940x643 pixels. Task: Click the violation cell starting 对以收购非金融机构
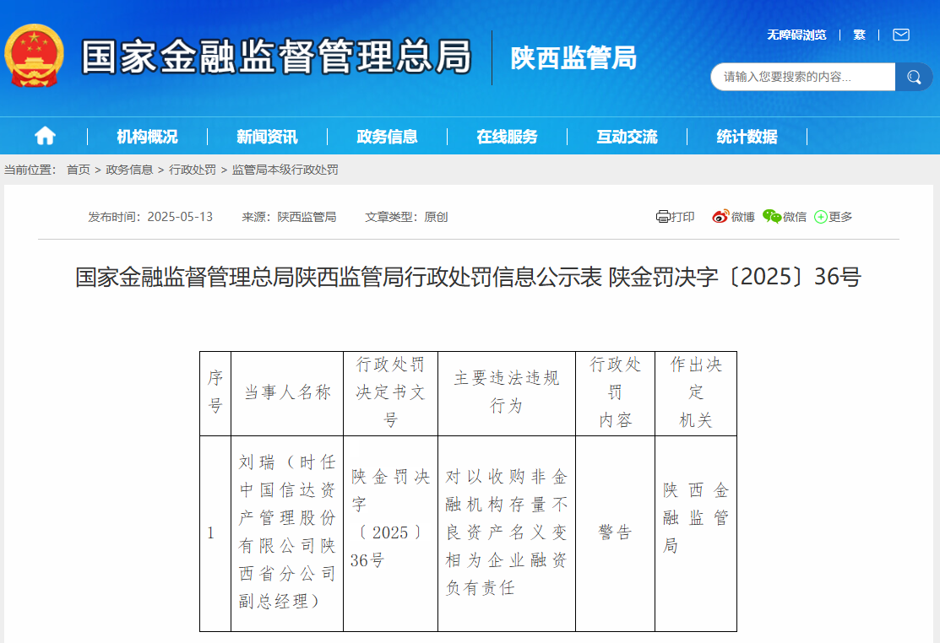[x=507, y=533]
